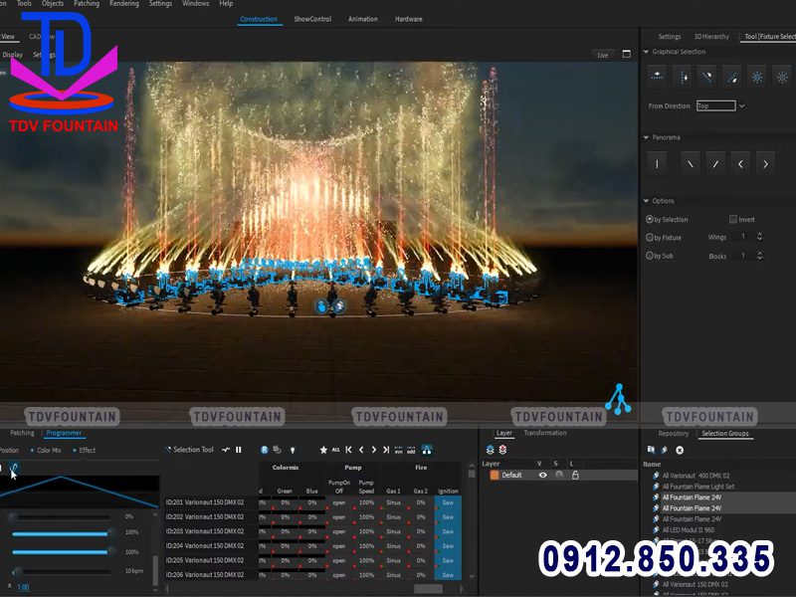Open the Rendering menu
796x597 pixels.
[123, 4]
